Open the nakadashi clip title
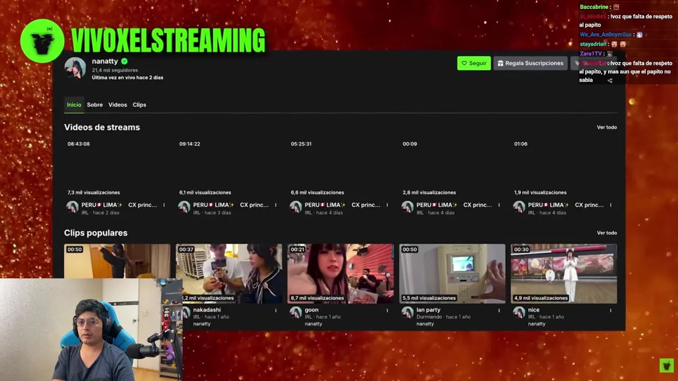Screen dimensions: 678x381 tap(207, 310)
